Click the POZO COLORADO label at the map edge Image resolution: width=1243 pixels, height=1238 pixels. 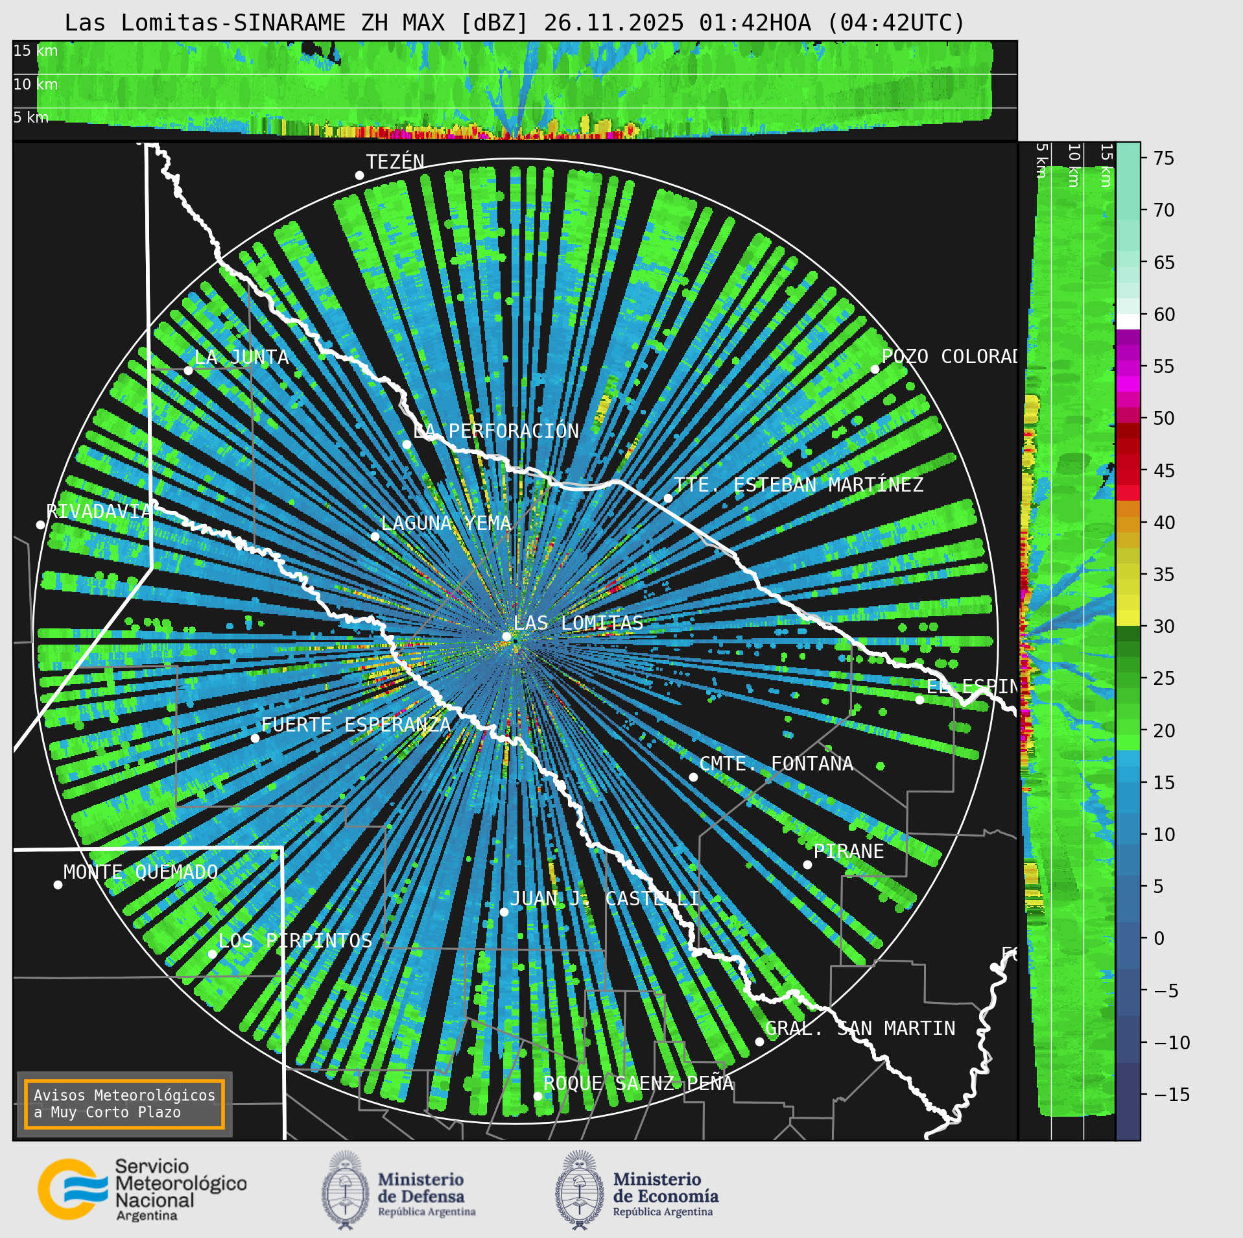tap(949, 356)
